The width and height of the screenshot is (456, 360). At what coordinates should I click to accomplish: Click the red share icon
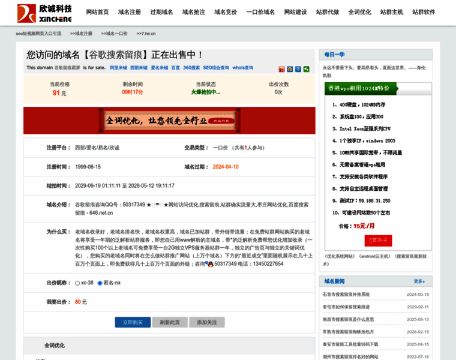(x=282, y=69)
